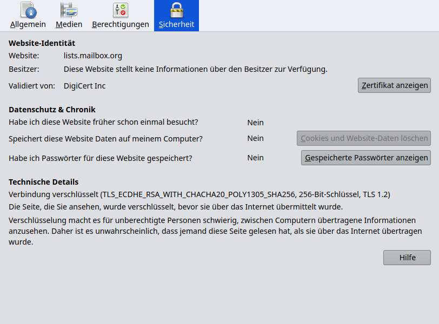Screen dimensions: 439x324
Task: Click the Datenschutz & Chronik heading
Action: click(x=52, y=110)
